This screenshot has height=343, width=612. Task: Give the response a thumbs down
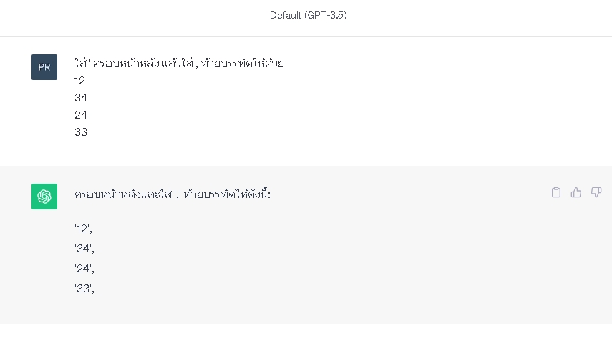(x=596, y=192)
